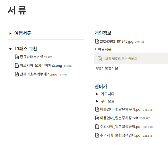The image size is (168, 145).
Task: Click the file icon beside 전규슈패스.pdf
Action: tap(17, 57)
